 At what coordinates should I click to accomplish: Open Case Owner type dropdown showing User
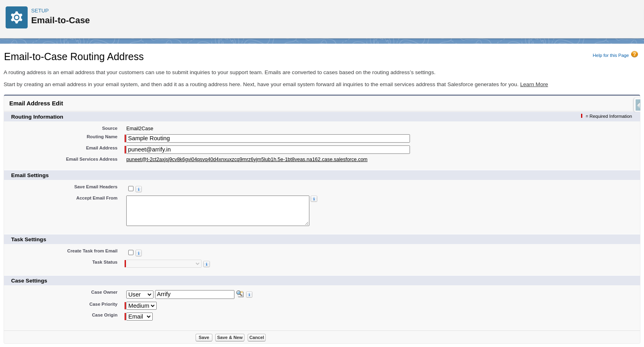tap(140, 295)
